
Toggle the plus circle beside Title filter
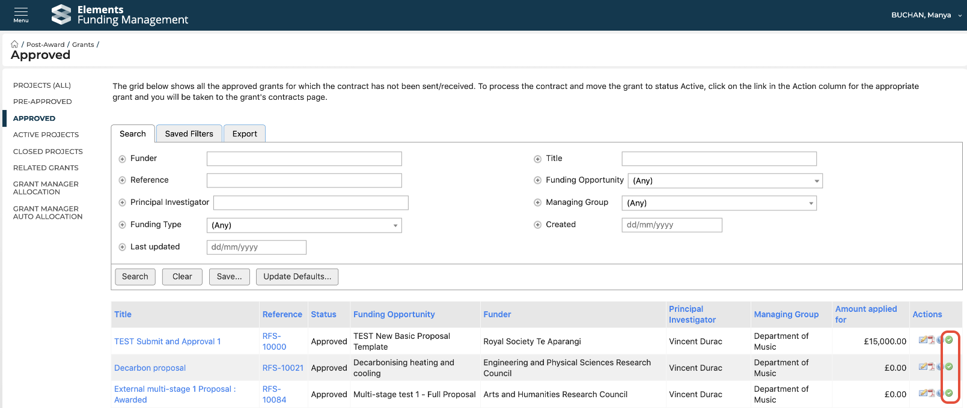538,159
